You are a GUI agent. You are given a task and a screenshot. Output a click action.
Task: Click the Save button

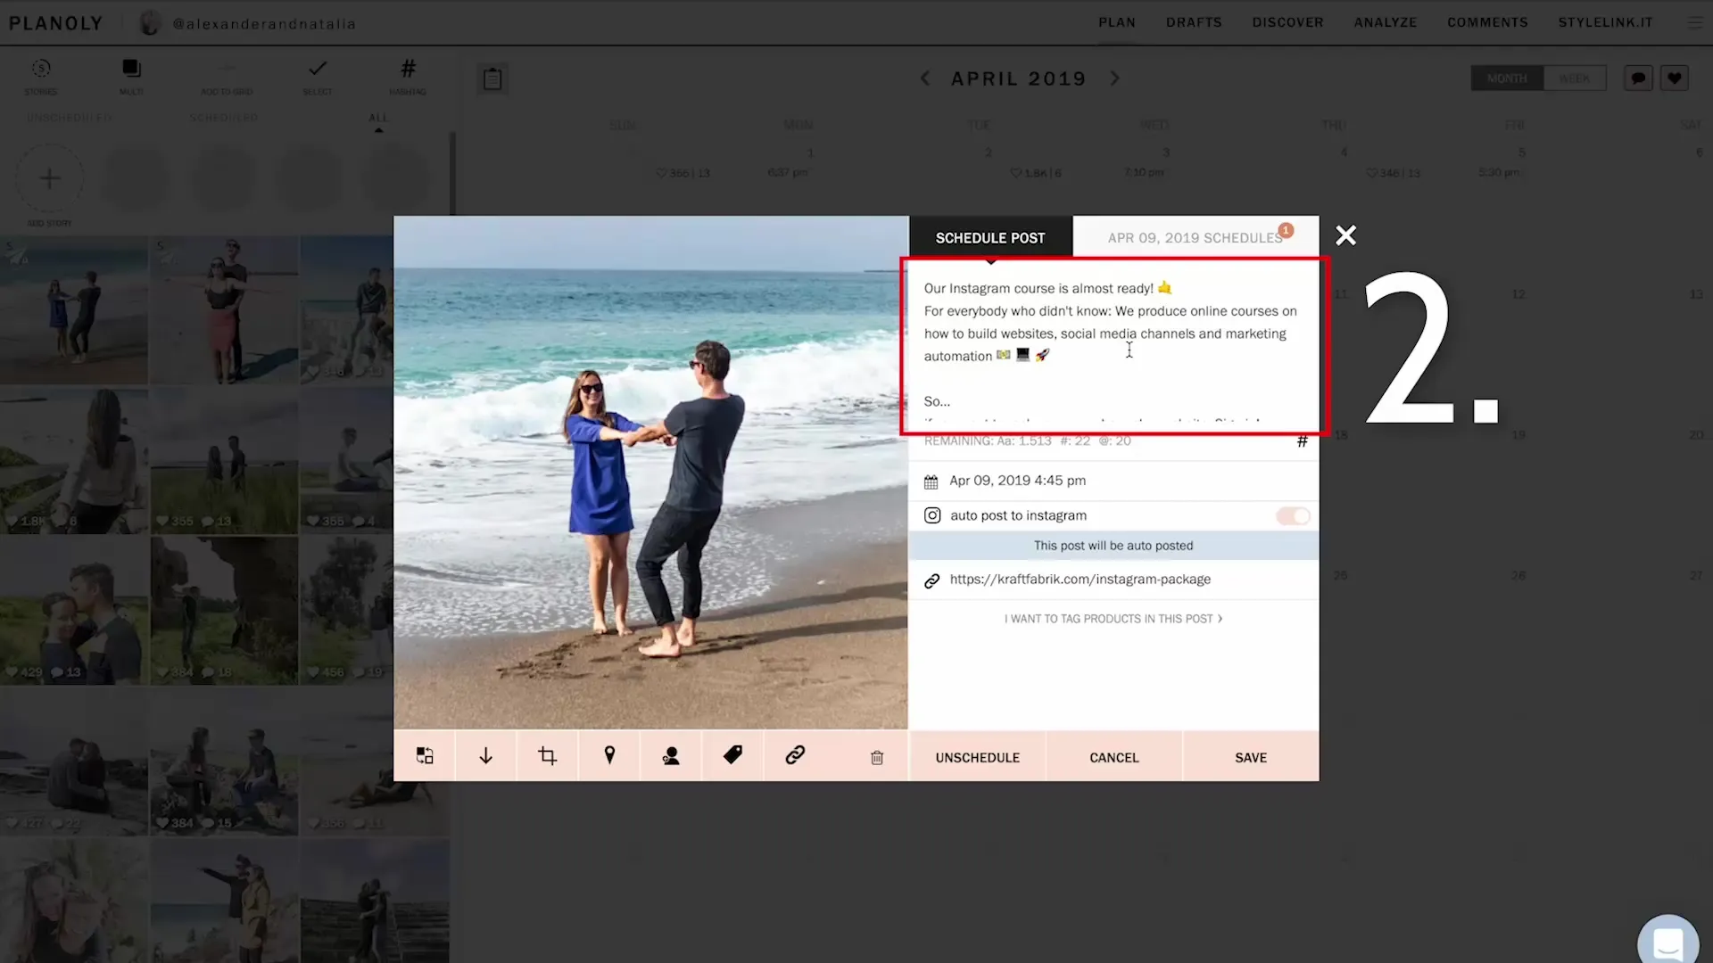coord(1251,757)
